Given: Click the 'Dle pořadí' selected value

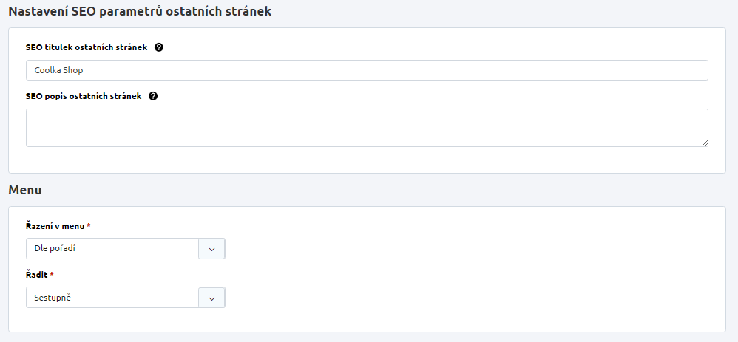Looking at the screenshot, I should click(x=55, y=249).
